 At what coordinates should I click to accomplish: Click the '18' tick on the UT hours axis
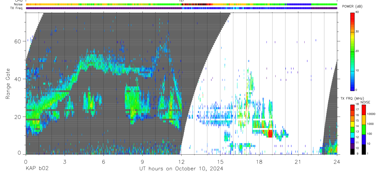click(259, 161)
